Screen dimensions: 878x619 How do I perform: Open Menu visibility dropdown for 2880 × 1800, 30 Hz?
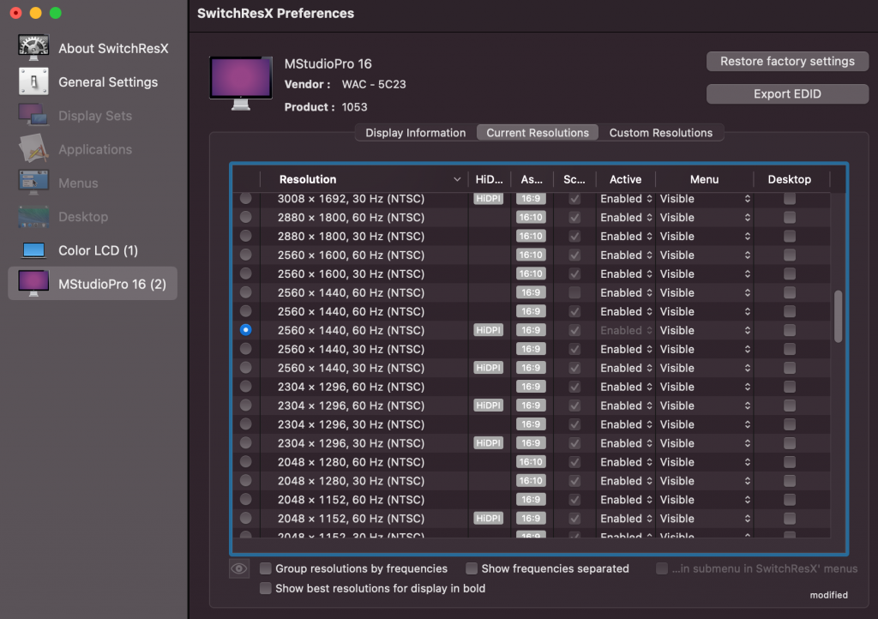(x=705, y=236)
